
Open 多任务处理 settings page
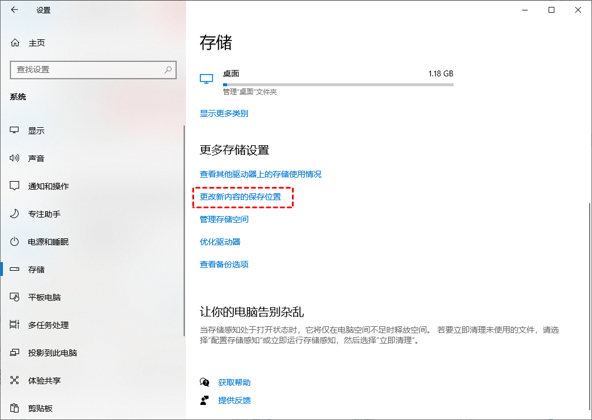click(48, 325)
